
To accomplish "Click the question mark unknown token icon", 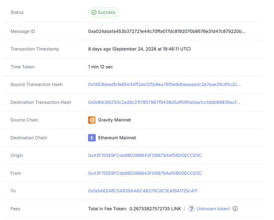I will (x=191, y=209).
